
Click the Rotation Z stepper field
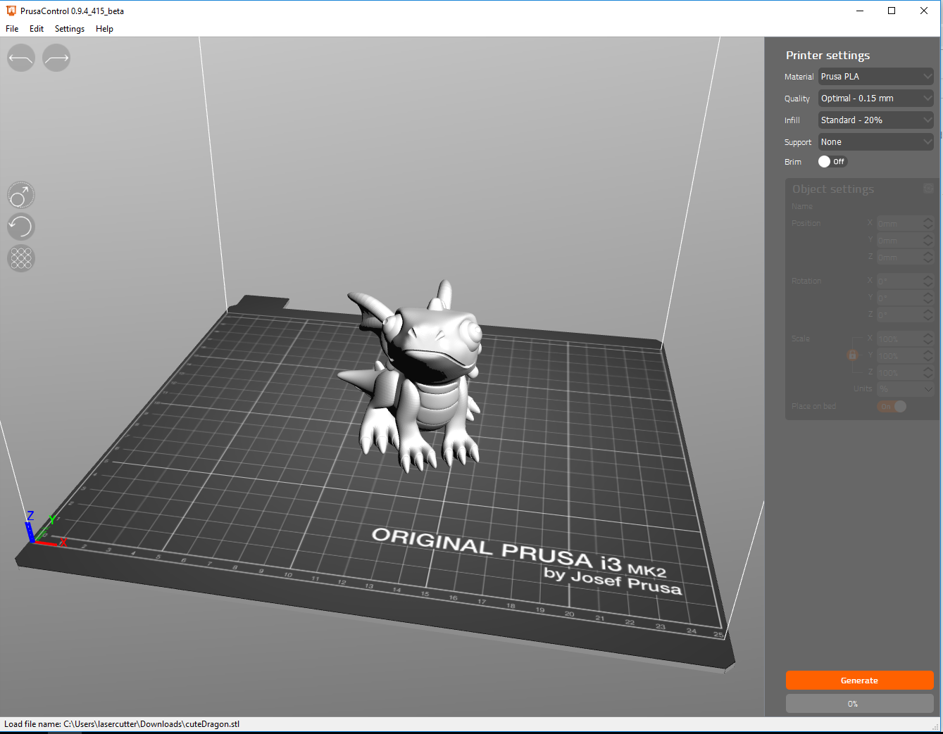click(x=905, y=315)
